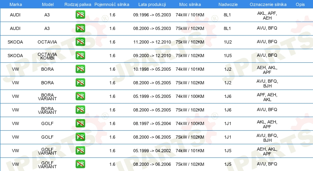Viewport: 313px width, 171px height.
Task: Click SKODA in the OCTAVIA KOMBI row
Action: pos(15,56)
